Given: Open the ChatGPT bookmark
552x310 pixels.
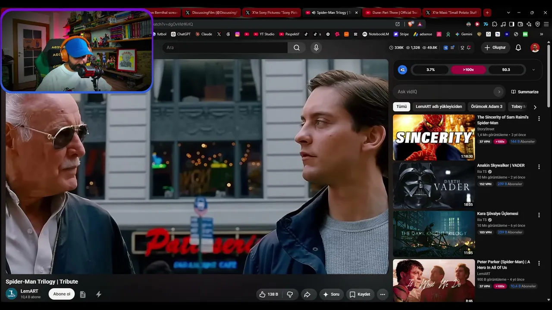Looking at the screenshot, I should [181, 34].
